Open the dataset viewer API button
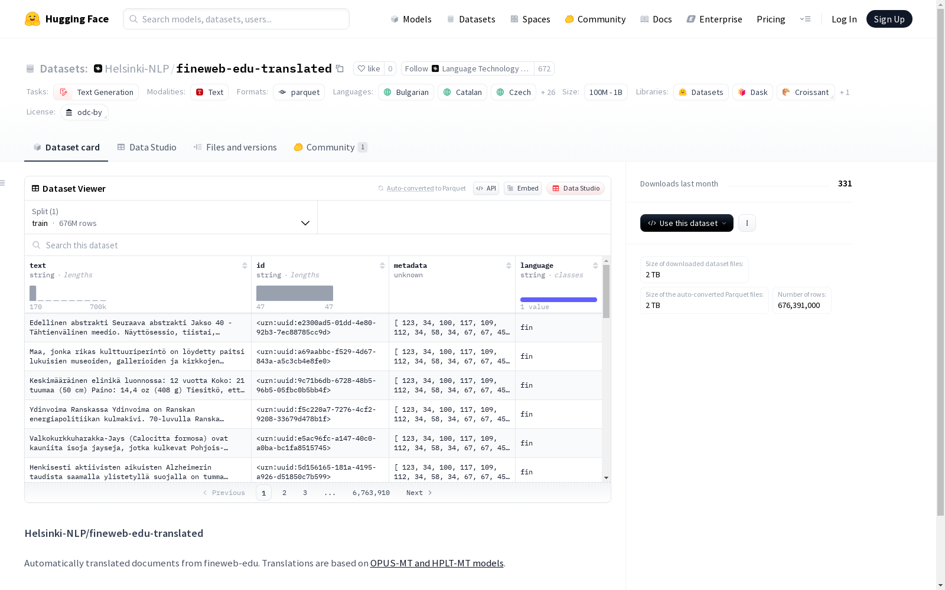Screen dimensions: 945x590 pyautogui.click(x=486, y=188)
